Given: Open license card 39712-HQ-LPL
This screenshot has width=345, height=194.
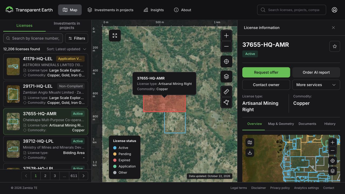Looking at the screenshot, I should [x=46, y=149].
